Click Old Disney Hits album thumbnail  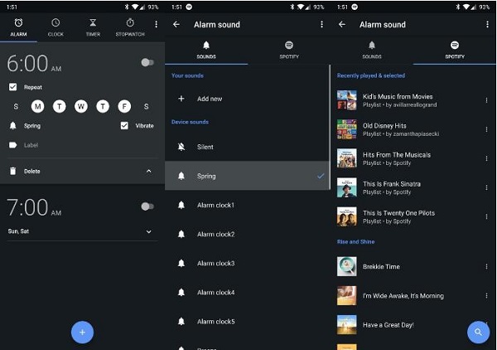pyautogui.click(x=347, y=129)
